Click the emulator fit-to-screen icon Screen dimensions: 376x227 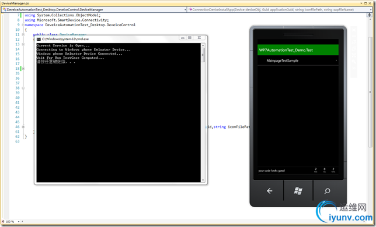pos(354,55)
